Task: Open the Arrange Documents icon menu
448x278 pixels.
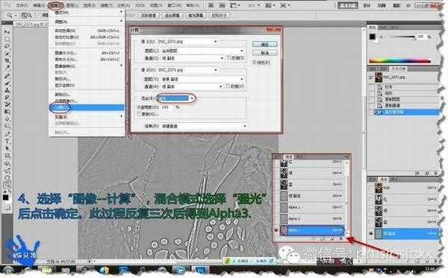Action: 270,5
